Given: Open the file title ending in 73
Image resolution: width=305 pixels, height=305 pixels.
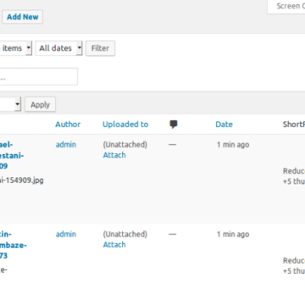Looking at the screenshot, I should [x=14, y=245].
